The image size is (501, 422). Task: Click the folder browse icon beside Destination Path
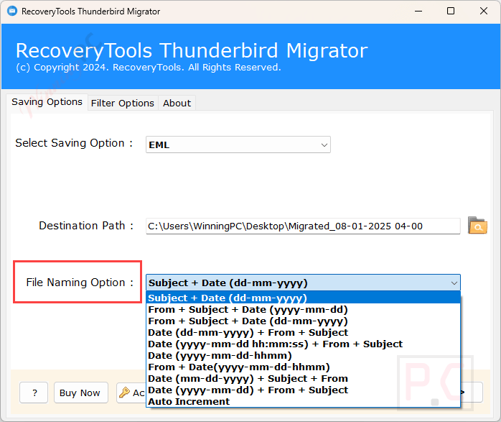pos(477,226)
